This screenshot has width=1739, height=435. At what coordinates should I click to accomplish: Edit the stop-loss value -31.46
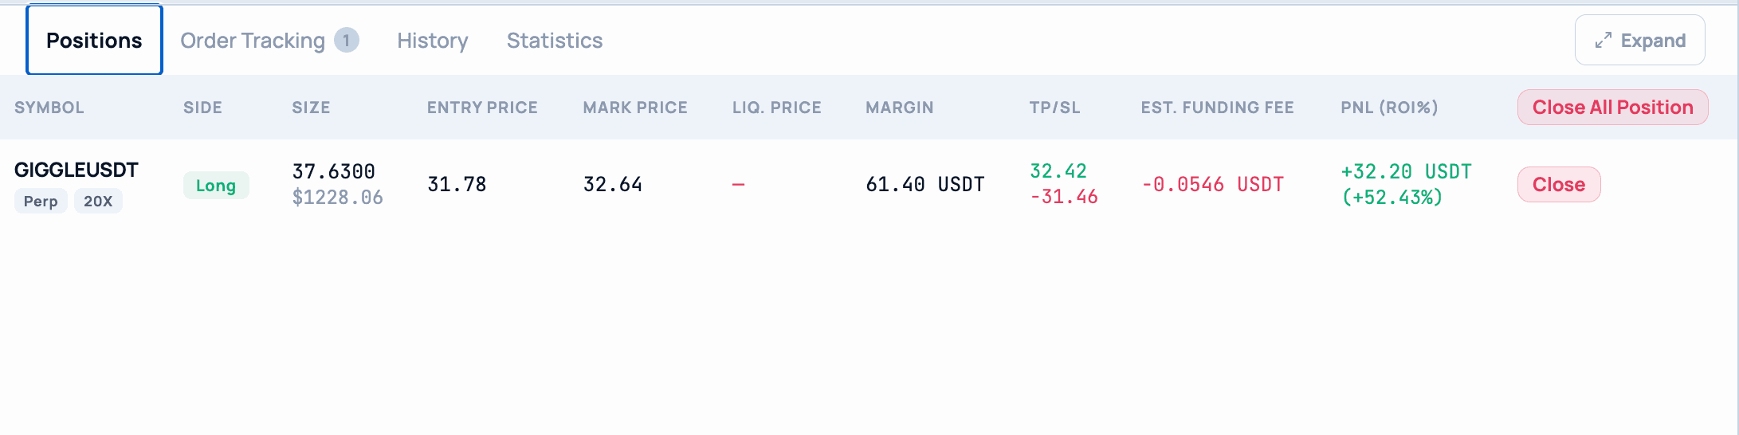click(1064, 197)
